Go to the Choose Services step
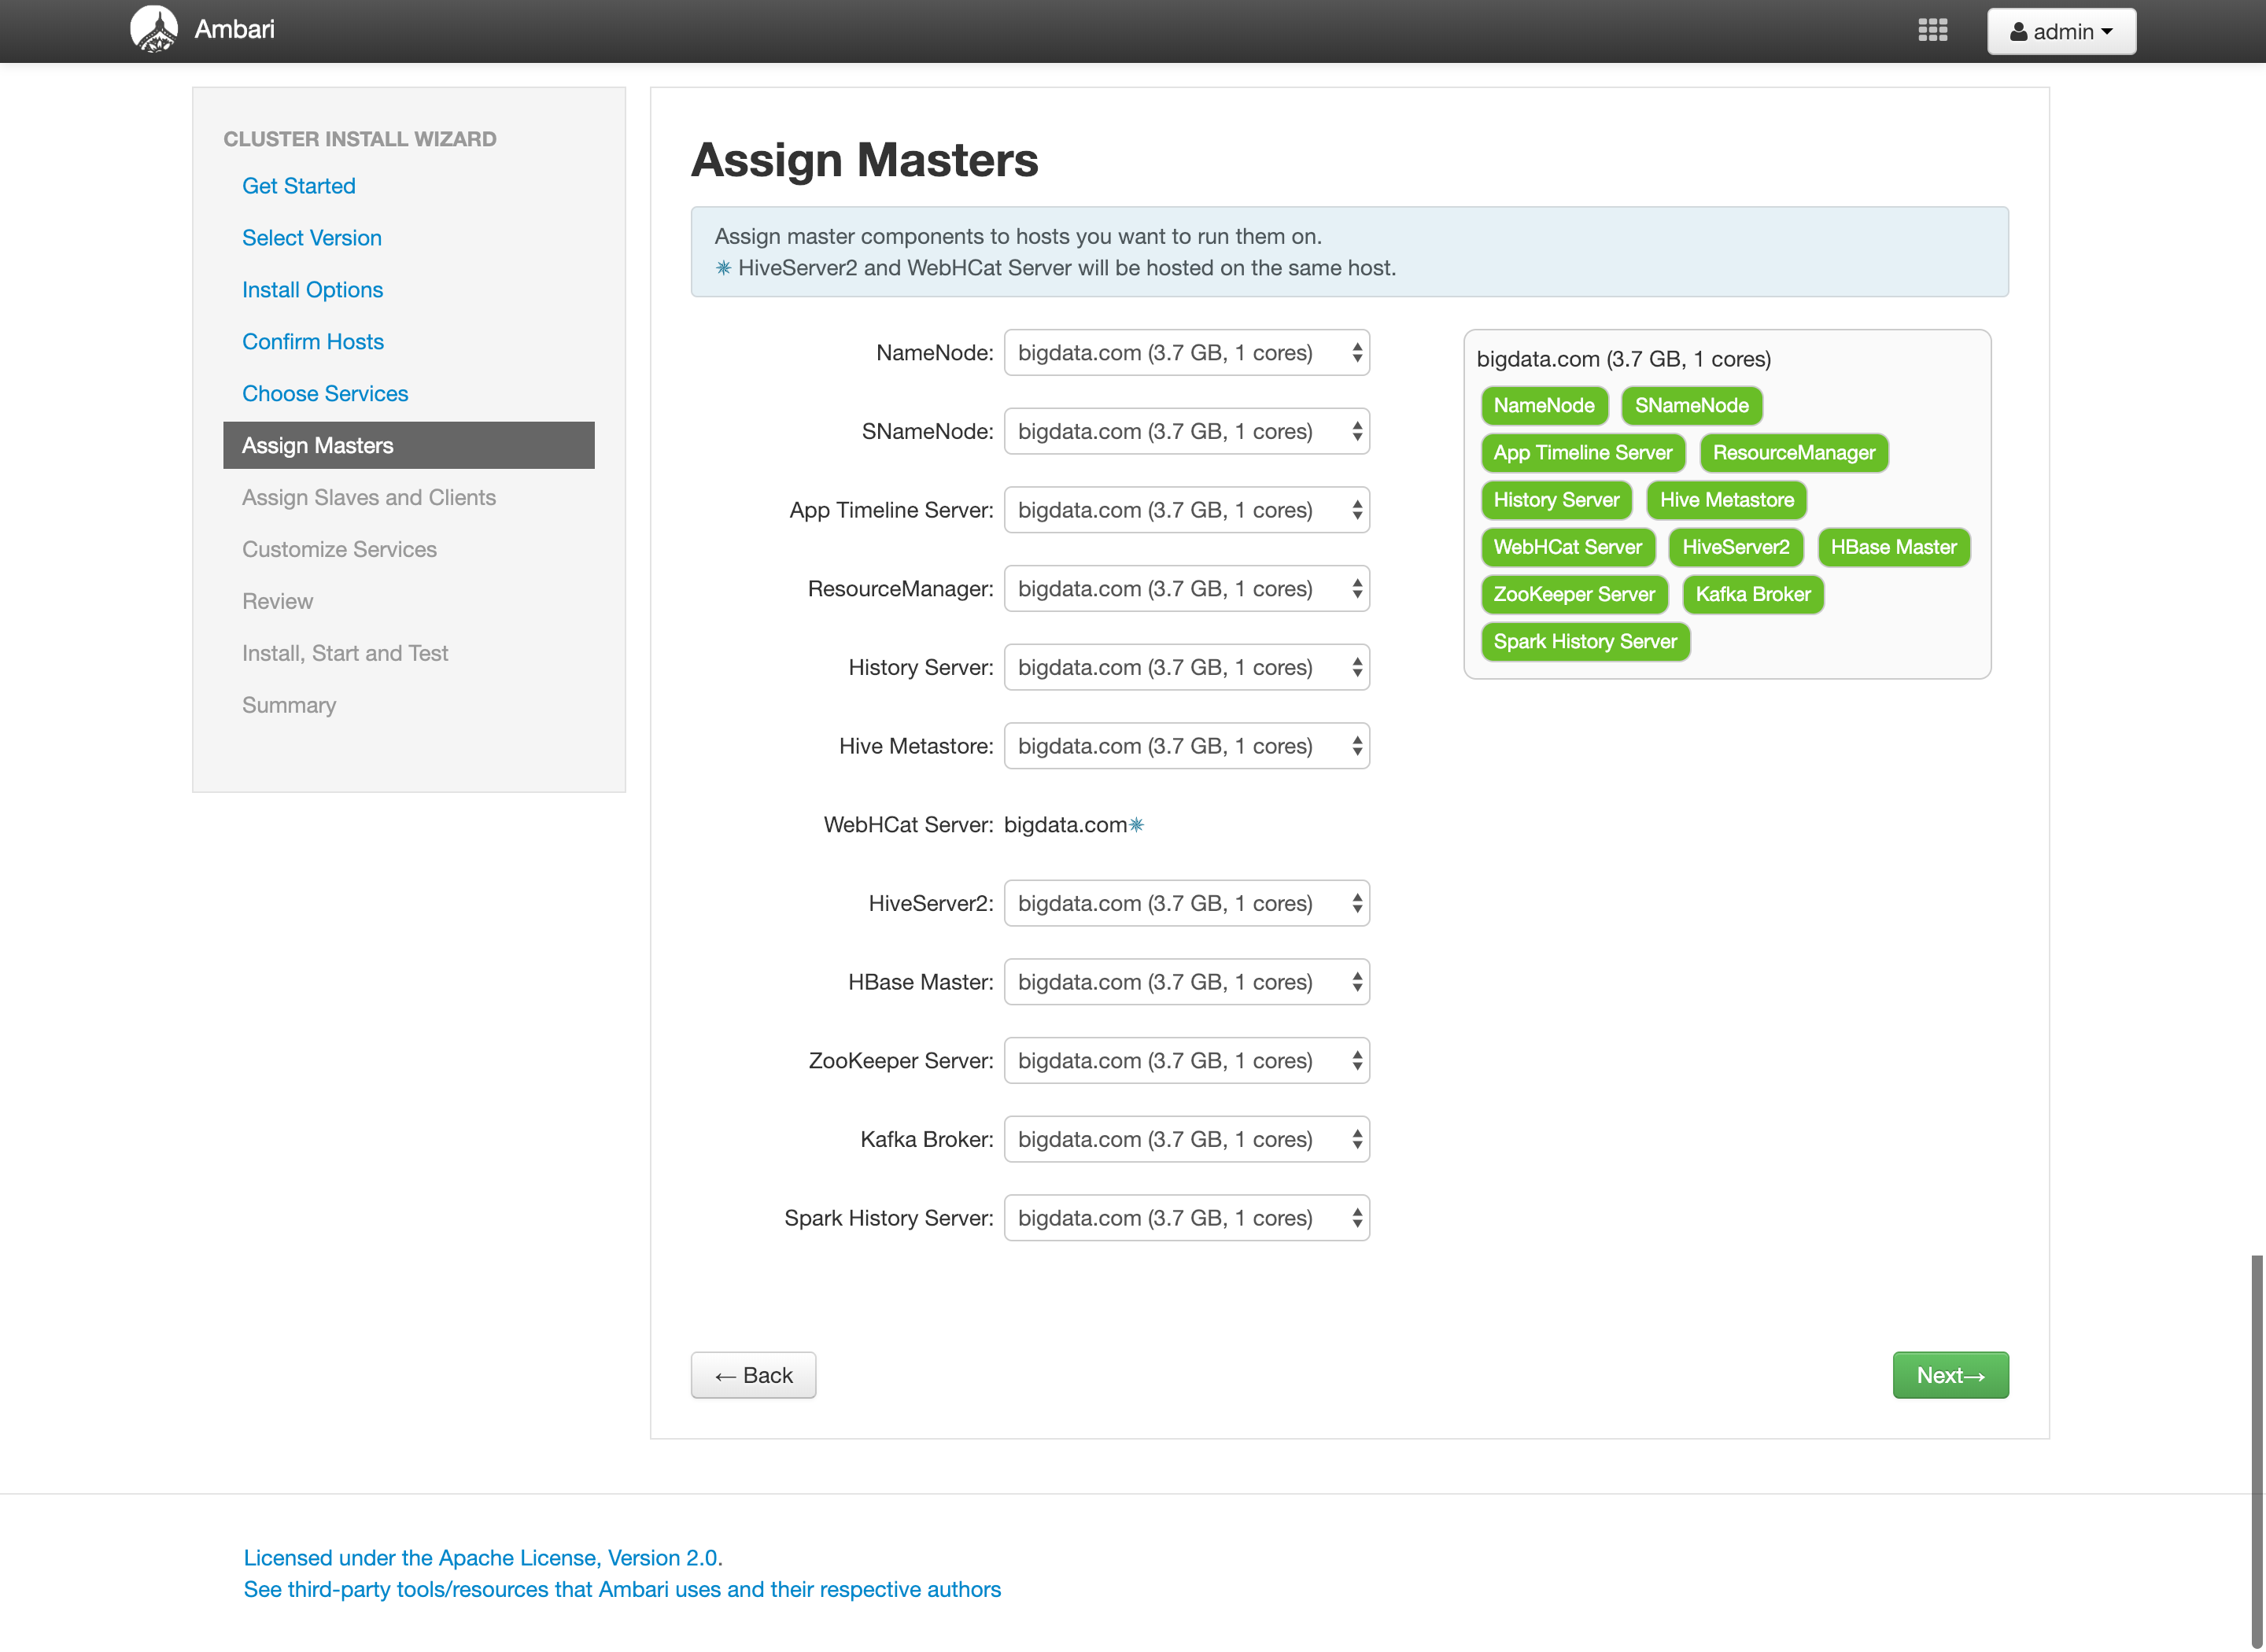This screenshot has height=1652, width=2266. point(324,393)
